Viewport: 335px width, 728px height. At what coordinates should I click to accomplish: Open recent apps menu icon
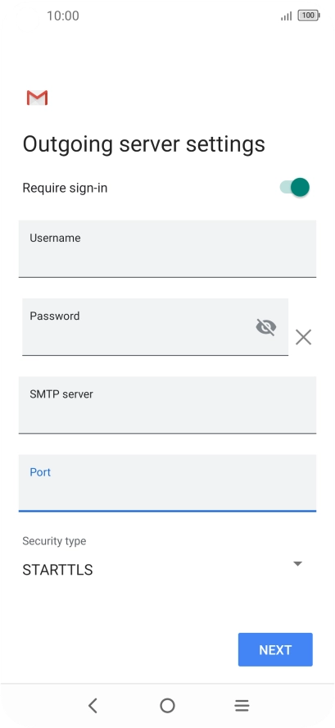[x=242, y=706]
